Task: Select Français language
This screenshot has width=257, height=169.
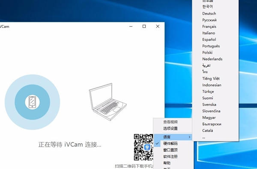Action: [215, 27]
